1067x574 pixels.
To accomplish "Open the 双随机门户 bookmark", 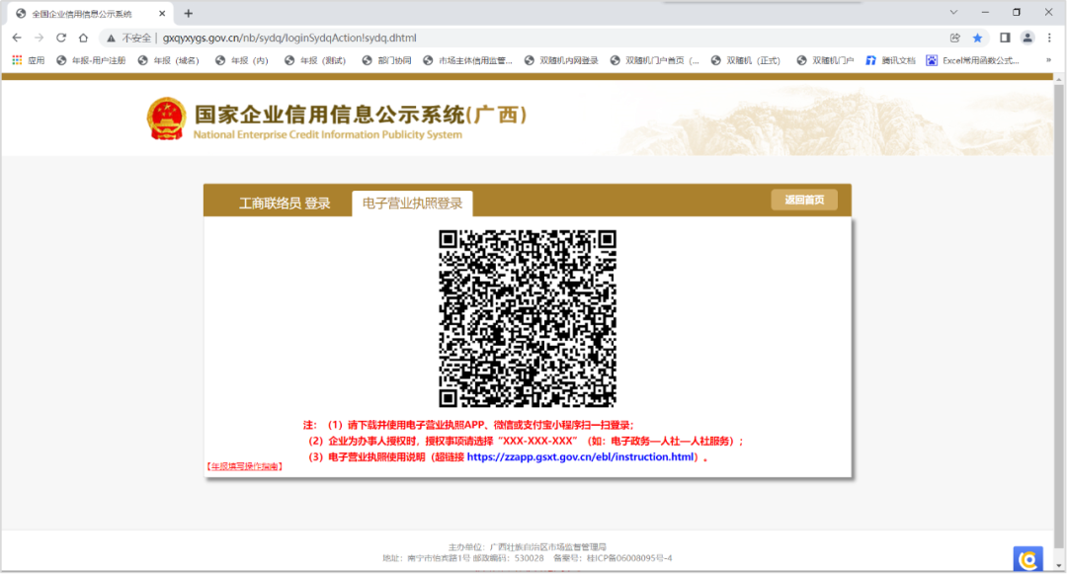I will (x=825, y=60).
